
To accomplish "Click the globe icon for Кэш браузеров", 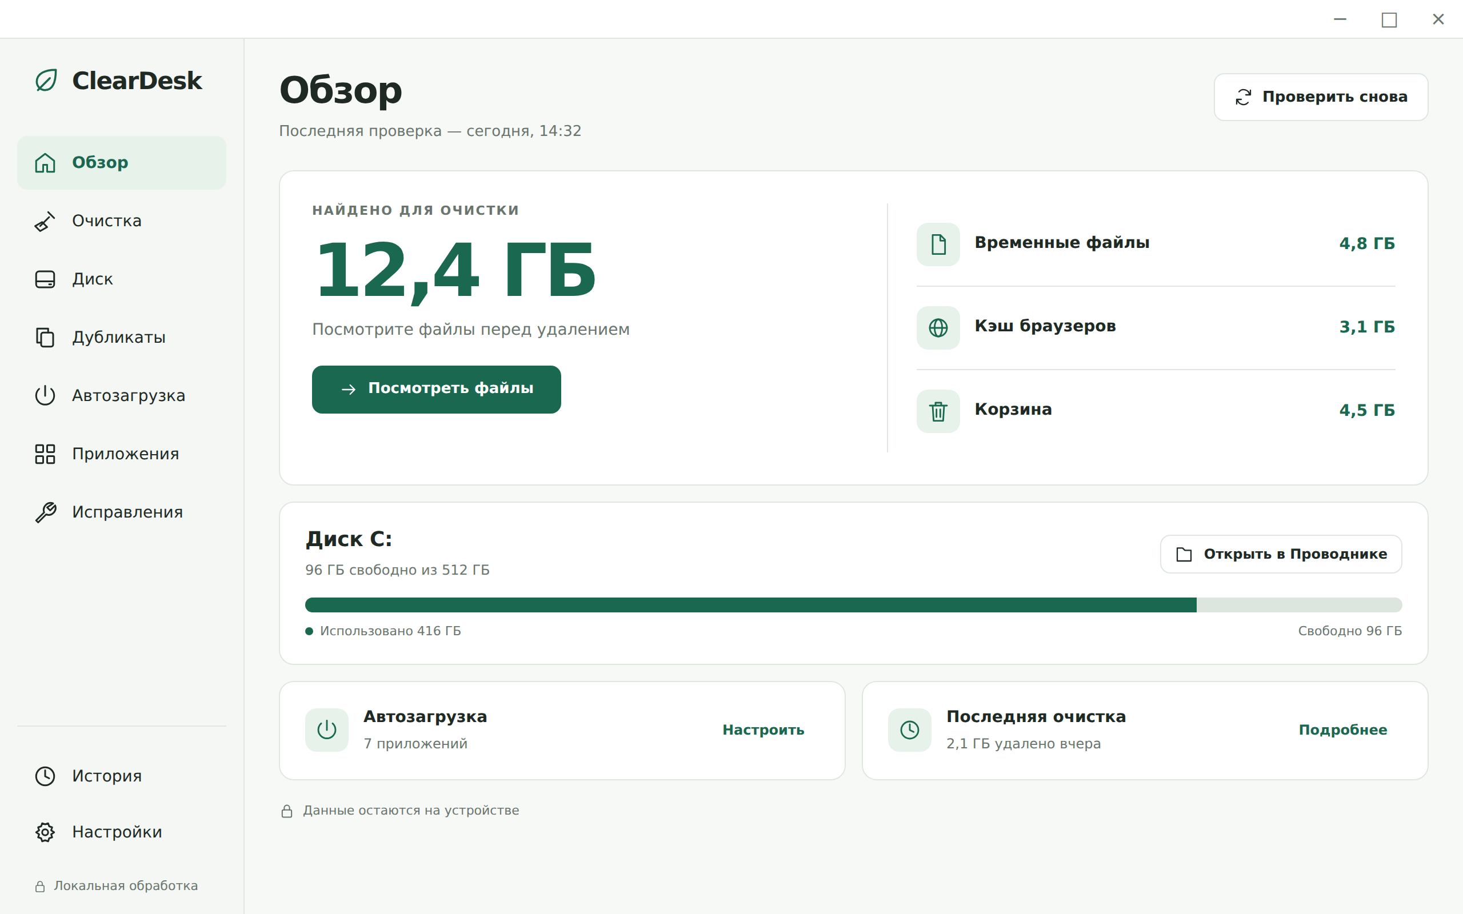I will pos(938,328).
